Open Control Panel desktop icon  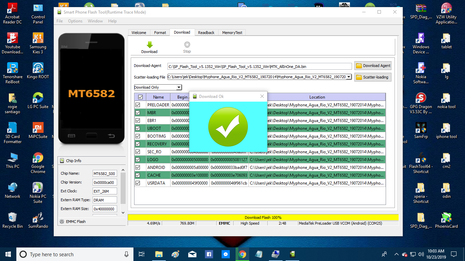[x=38, y=14]
